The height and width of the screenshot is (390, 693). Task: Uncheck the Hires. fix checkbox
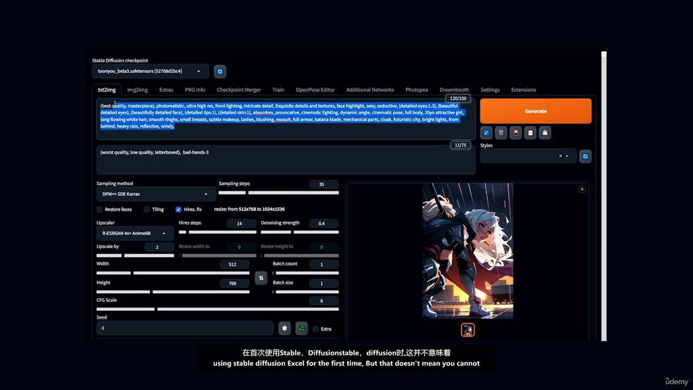[178, 209]
